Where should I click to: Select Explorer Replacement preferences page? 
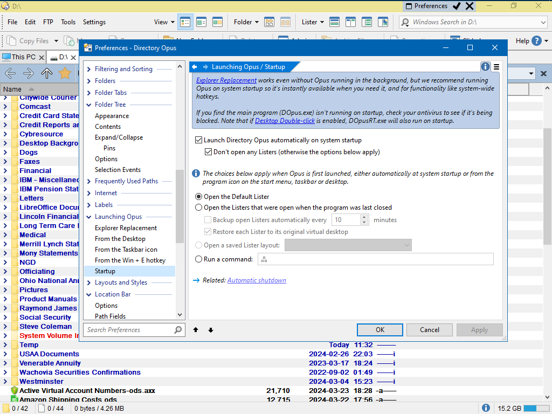click(x=126, y=228)
